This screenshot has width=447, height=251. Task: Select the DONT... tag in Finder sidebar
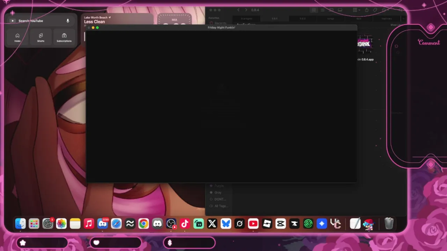click(x=218, y=199)
